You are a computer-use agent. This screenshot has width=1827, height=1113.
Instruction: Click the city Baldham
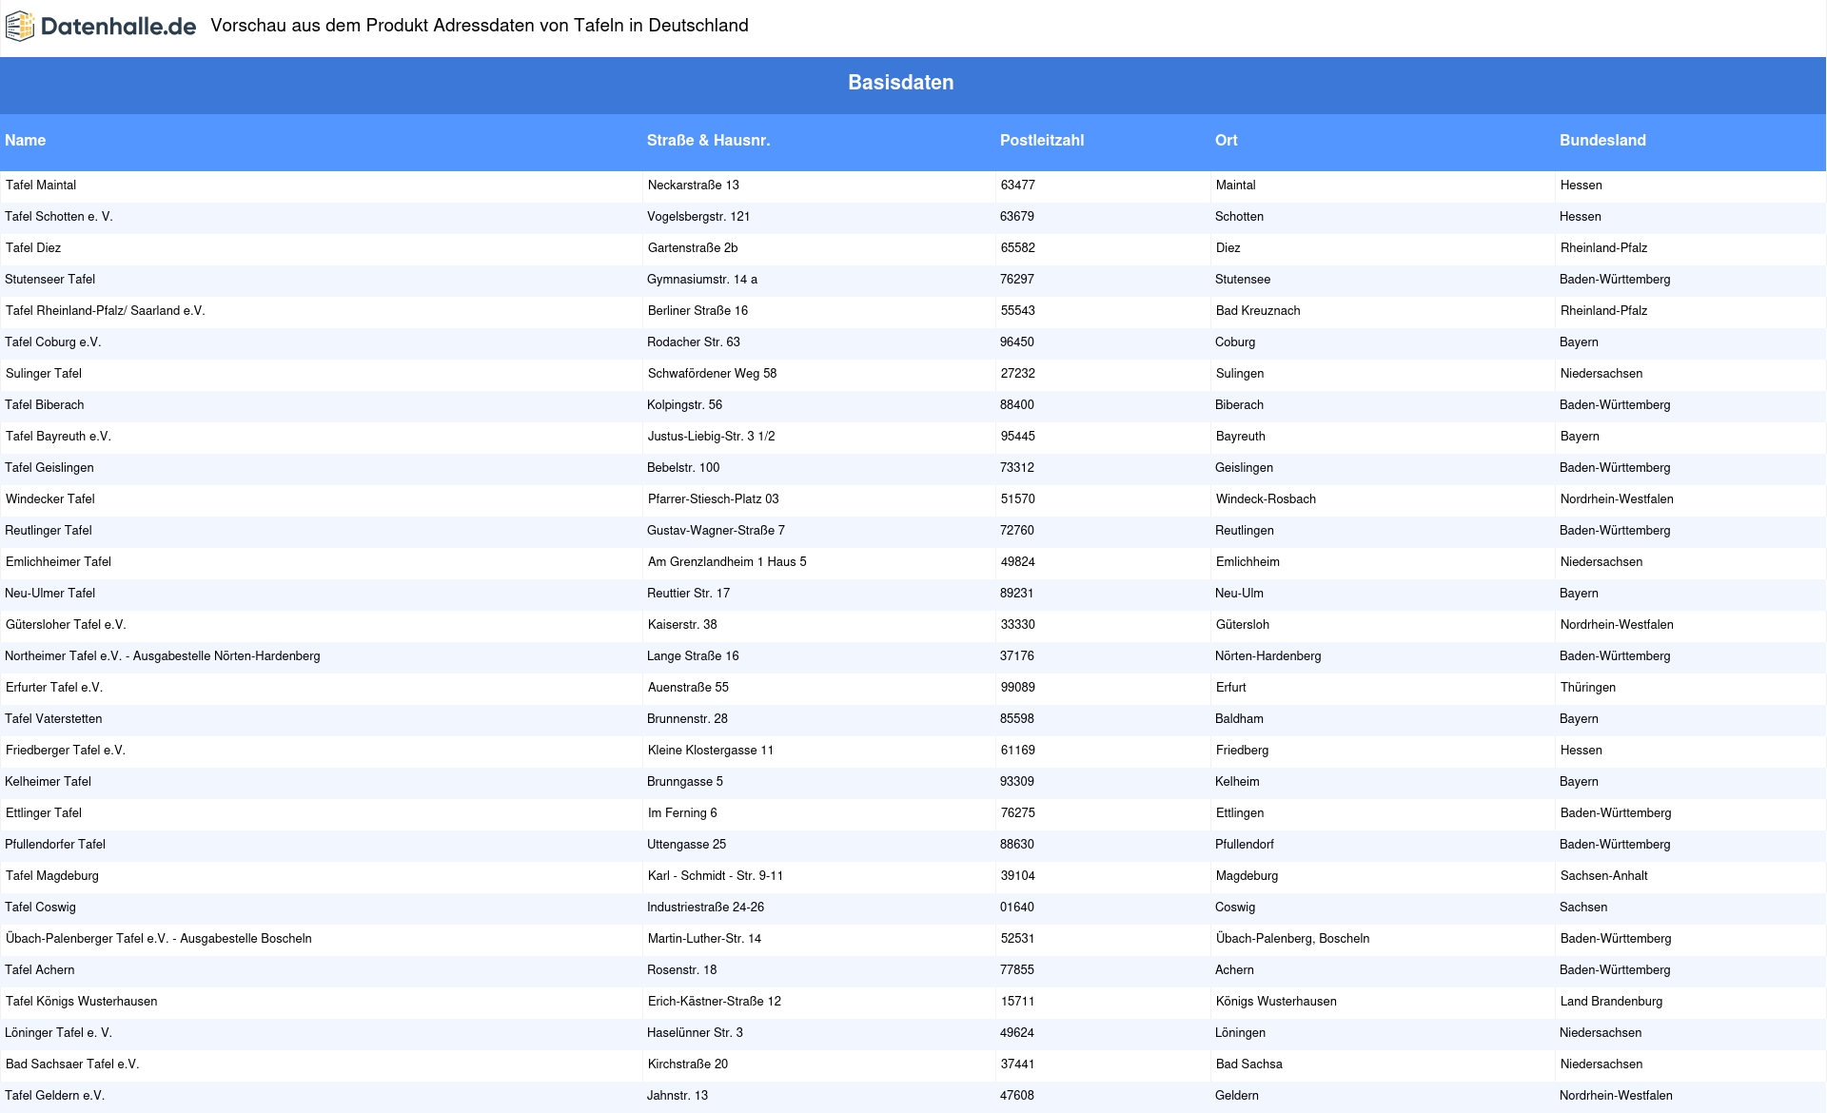pyautogui.click(x=1239, y=719)
